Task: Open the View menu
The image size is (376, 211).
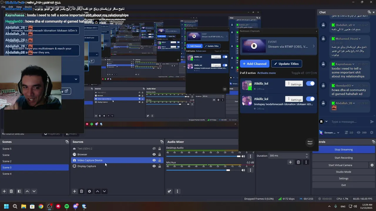Action: pyautogui.click(x=19, y=7)
